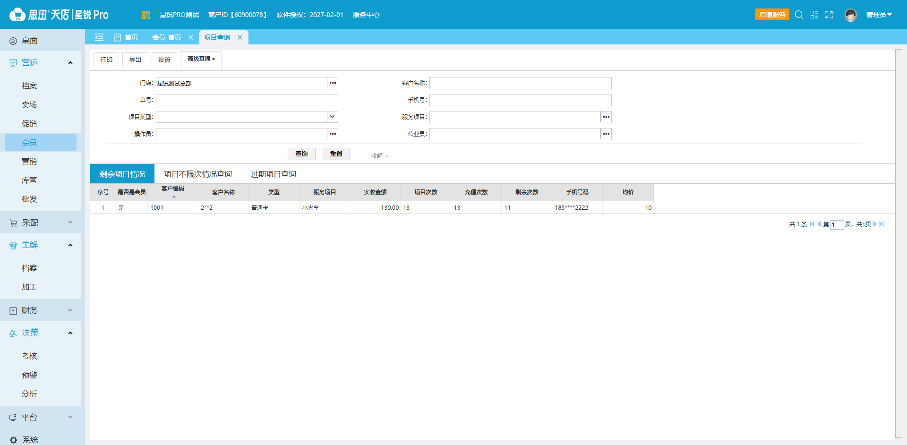The width and height of the screenshot is (907, 445).
Task: Expand the 项目类型 dropdown list
Action: pos(333,117)
